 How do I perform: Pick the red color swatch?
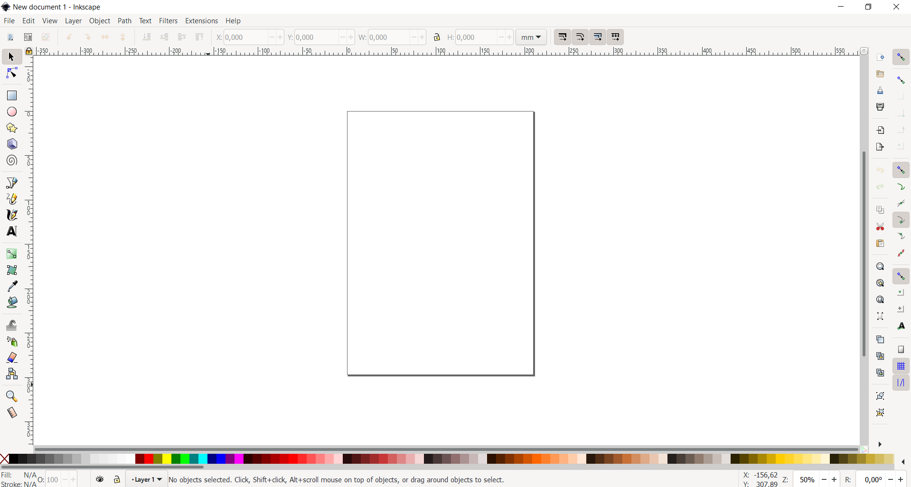coord(149,459)
